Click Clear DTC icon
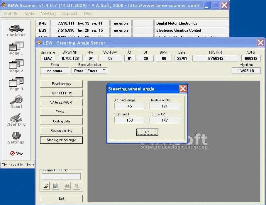 click(x=16, y=120)
